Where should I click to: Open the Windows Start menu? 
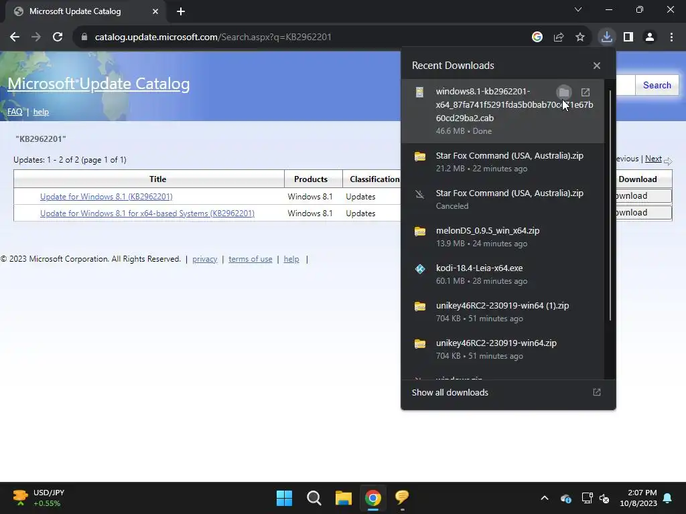[284, 498]
